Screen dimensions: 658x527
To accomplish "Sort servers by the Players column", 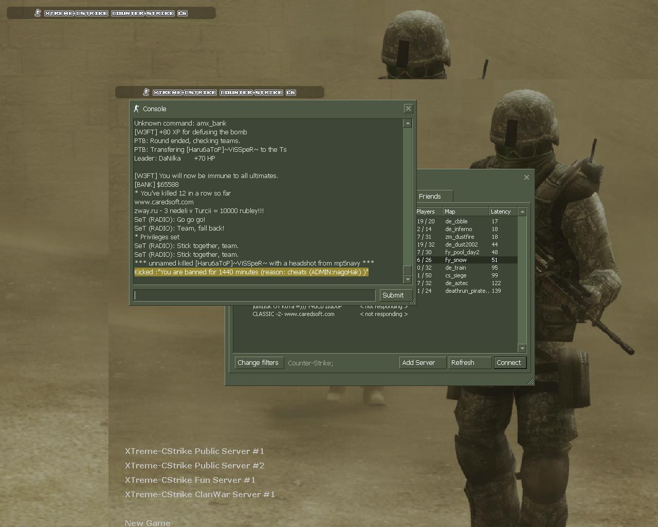I will click(x=429, y=212).
